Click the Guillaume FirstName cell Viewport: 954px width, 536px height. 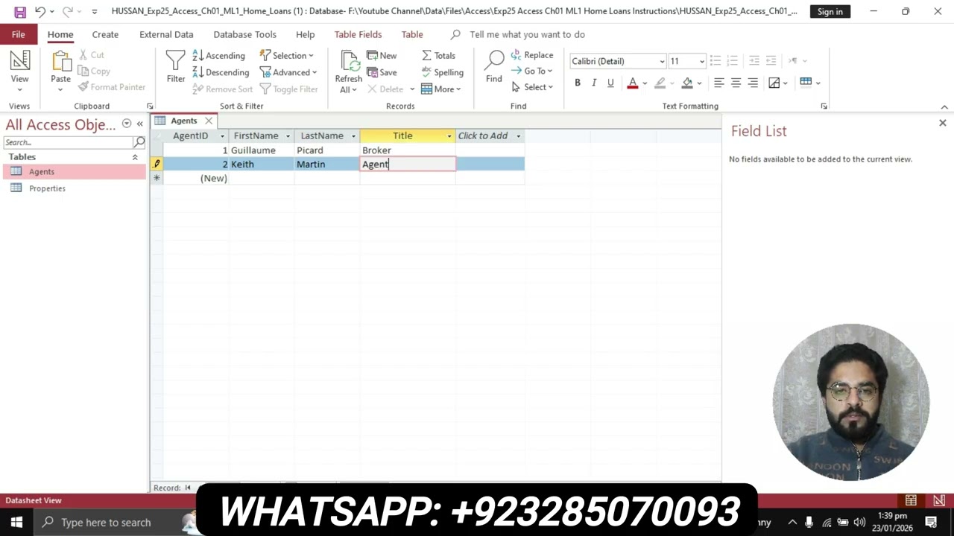click(261, 150)
